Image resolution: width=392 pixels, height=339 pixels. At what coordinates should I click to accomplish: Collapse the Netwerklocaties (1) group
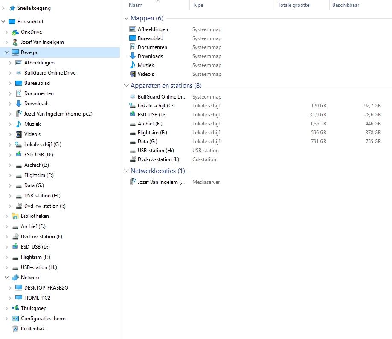pos(126,171)
